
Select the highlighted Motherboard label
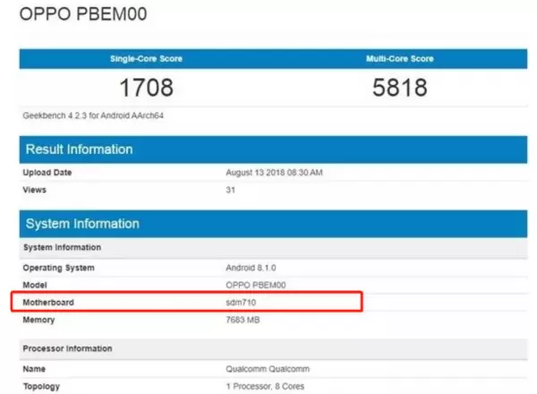(x=48, y=304)
